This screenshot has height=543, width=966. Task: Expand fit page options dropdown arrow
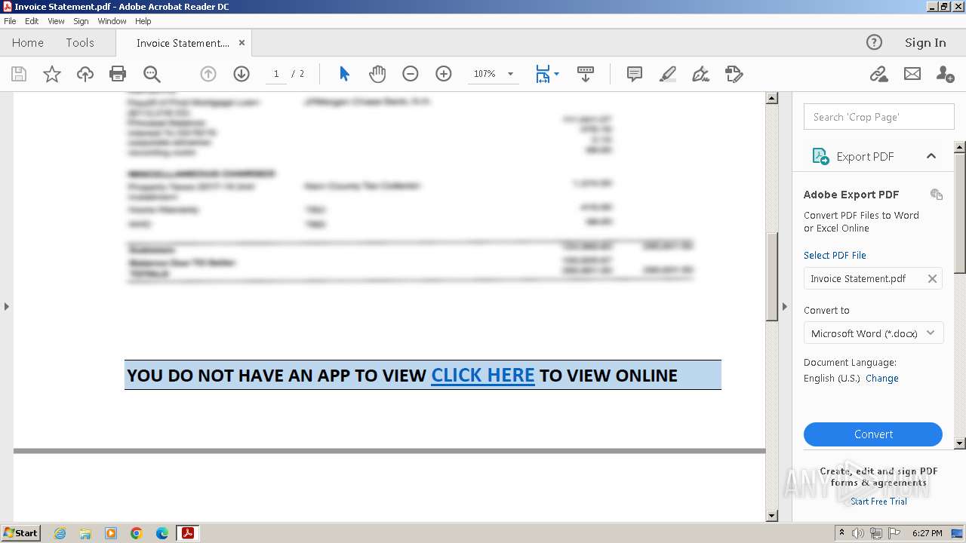(x=557, y=74)
